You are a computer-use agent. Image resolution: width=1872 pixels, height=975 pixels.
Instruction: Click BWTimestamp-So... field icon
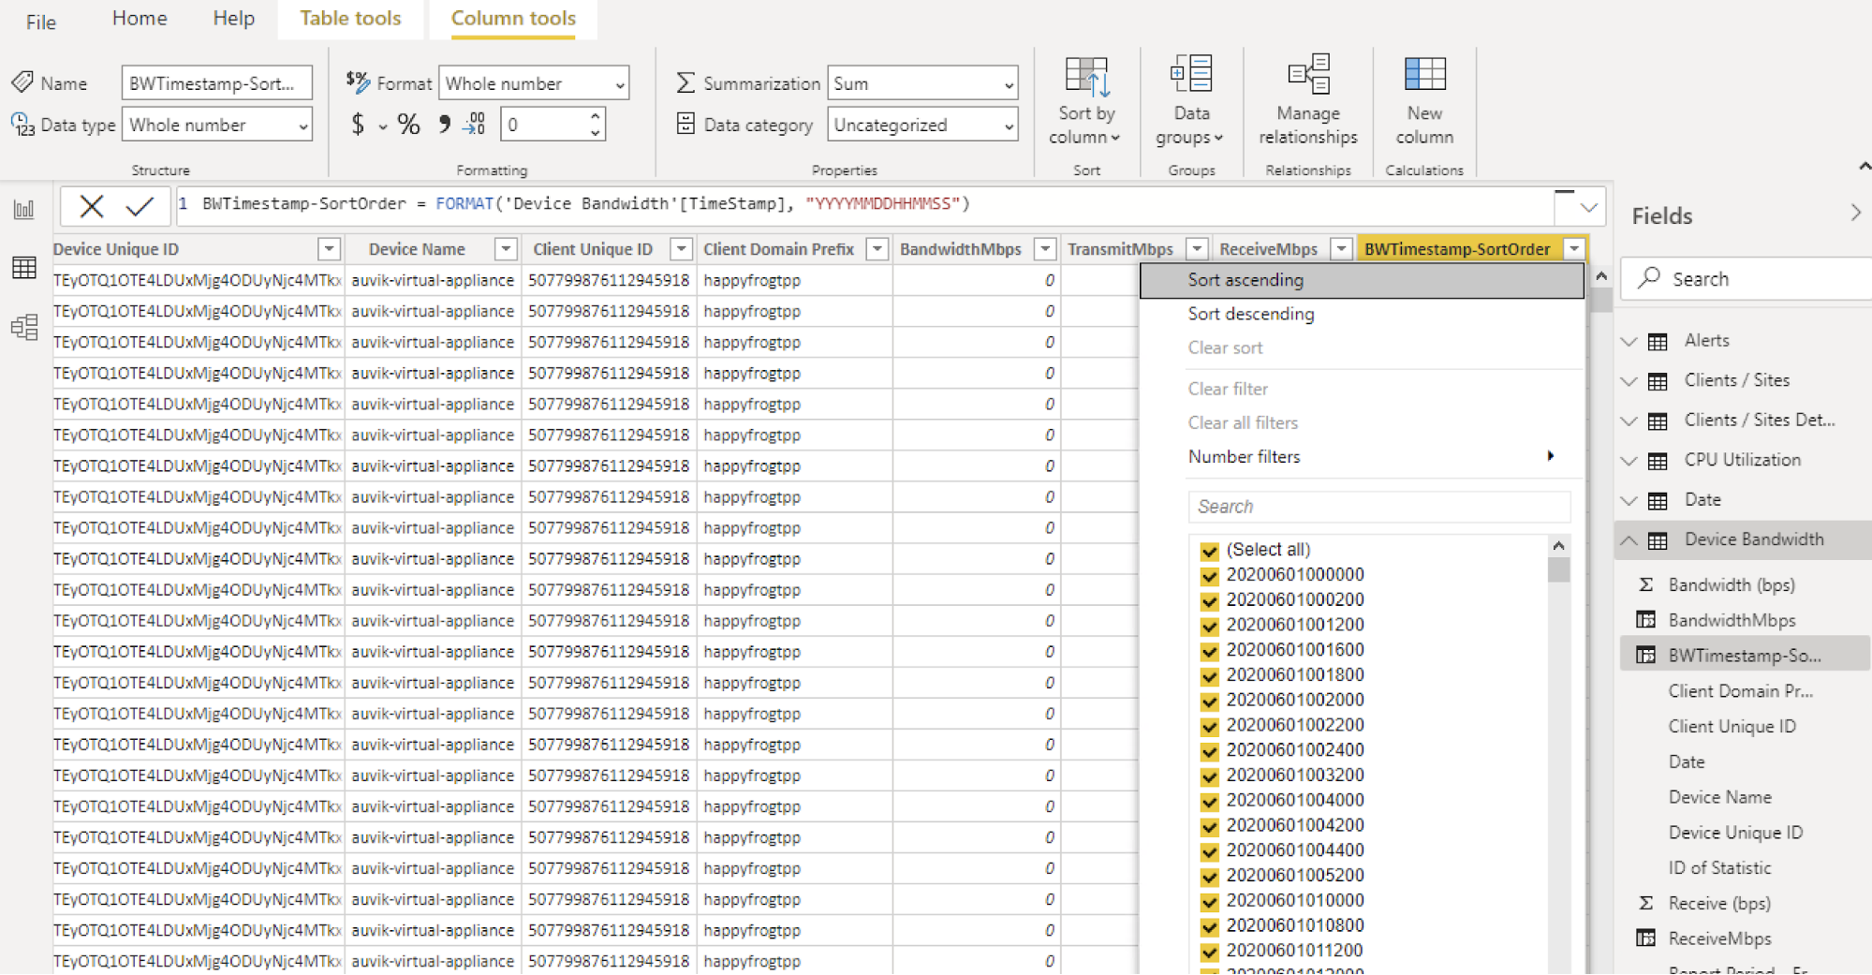(1645, 656)
